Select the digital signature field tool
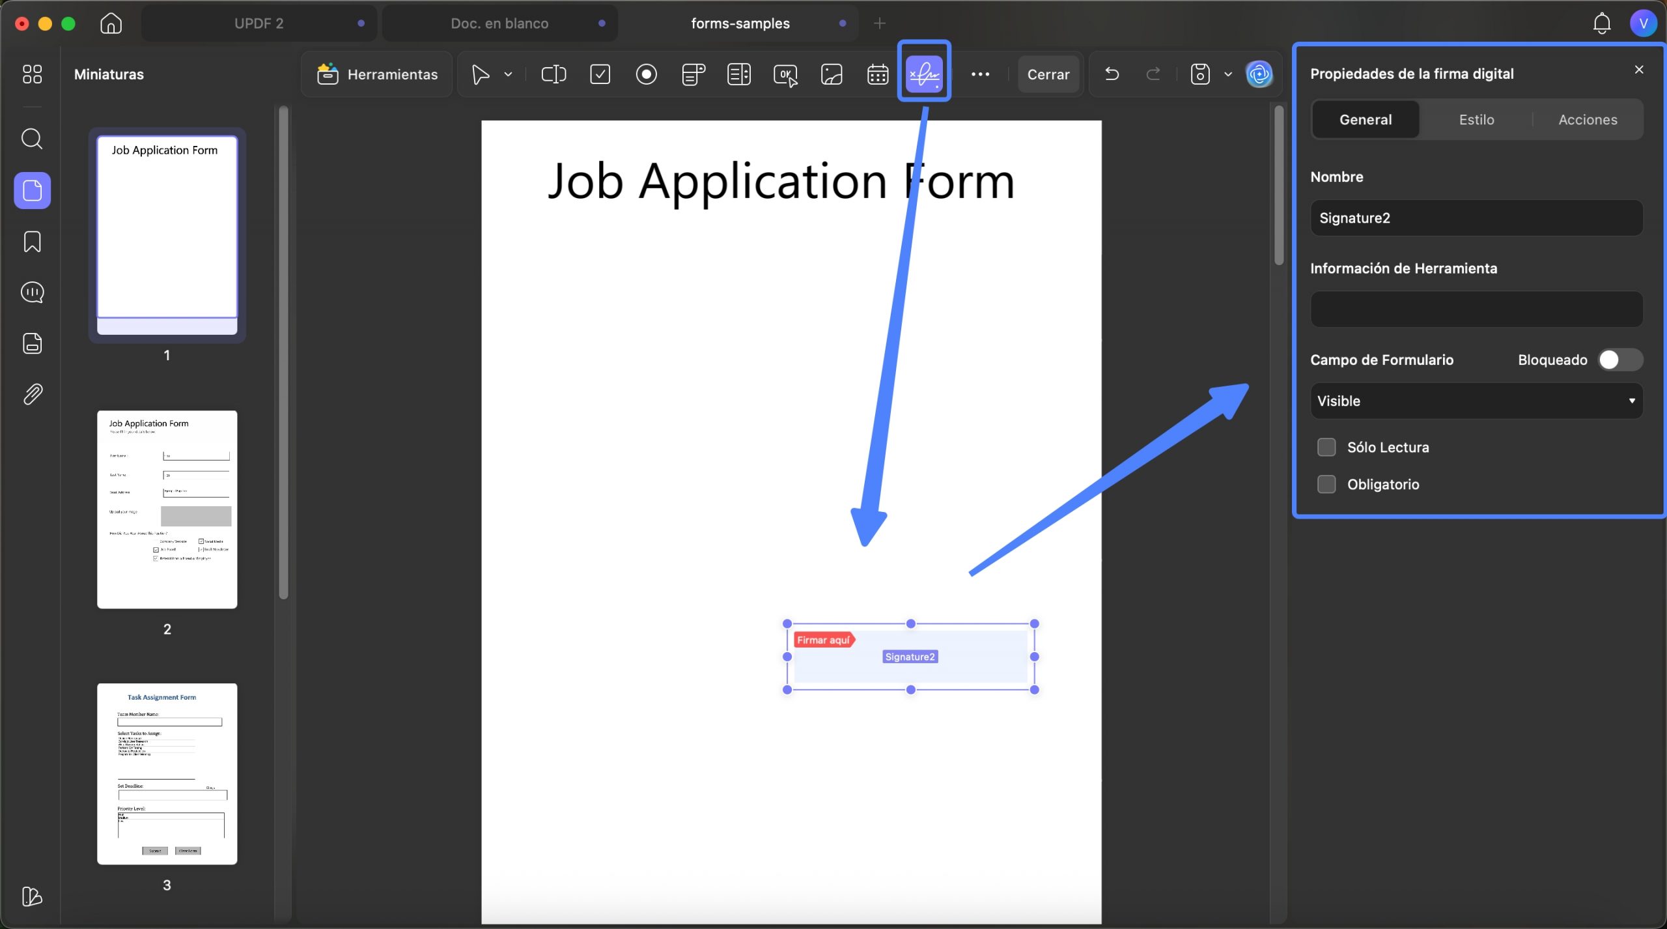 pyautogui.click(x=924, y=74)
